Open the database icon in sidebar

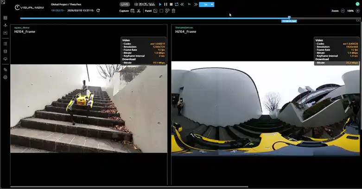pyautogui.click(x=5, y=51)
